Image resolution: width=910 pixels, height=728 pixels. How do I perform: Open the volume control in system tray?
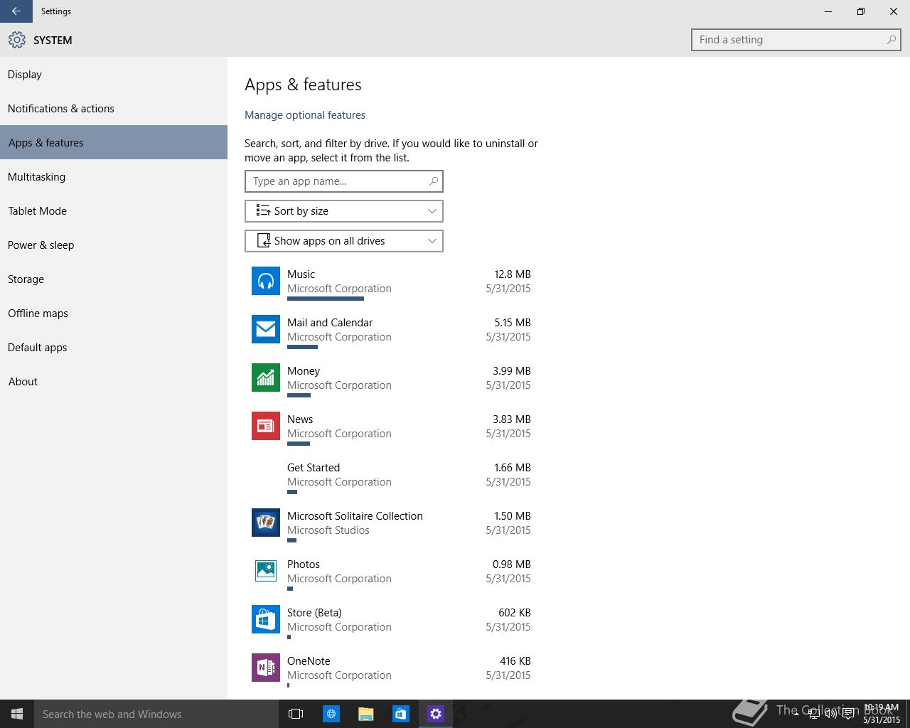830,714
